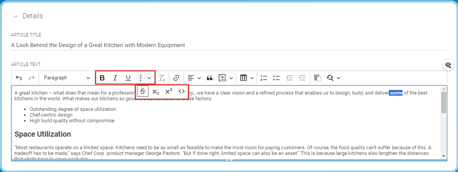Click the Article Title input field
This screenshot has height=172, width=458.
[x=229, y=45]
